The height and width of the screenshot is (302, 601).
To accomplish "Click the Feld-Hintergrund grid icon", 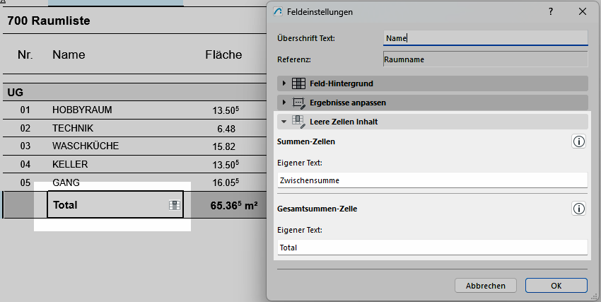I will (298, 84).
